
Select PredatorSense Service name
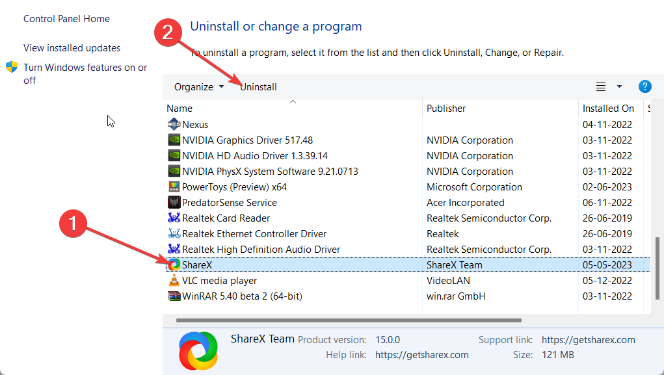click(x=230, y=202)
